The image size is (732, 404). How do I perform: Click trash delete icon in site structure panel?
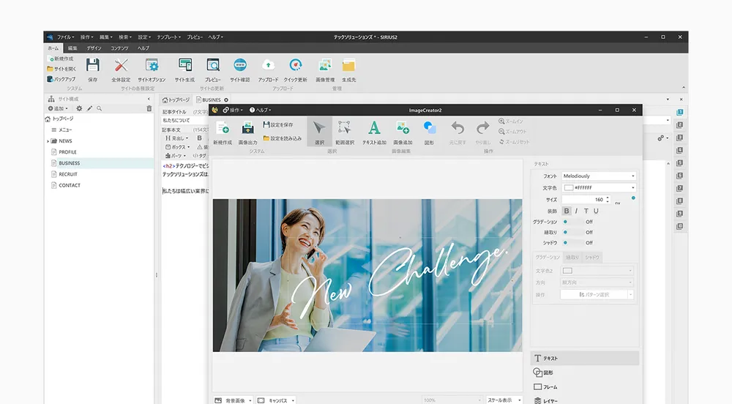click(x=149, y=108)
